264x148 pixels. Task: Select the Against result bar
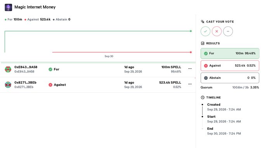[x=230, y=66]
